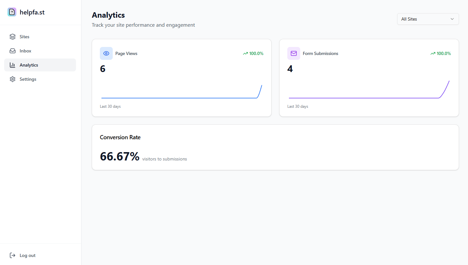Click the Settings gear icon

13,79
